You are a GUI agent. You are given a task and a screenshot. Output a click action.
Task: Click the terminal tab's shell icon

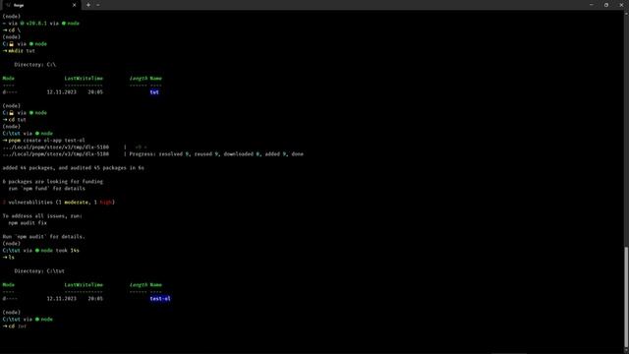coord(8,5)
